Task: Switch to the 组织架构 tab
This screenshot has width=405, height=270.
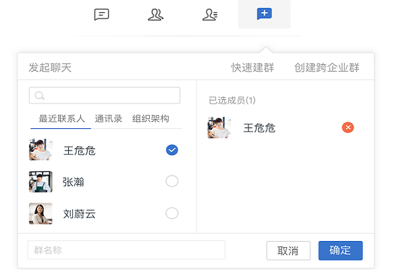Action: coord(151,119)
